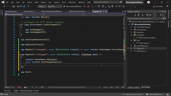171x96 pixels.
Task: Open Properties wrench icon in Solution Explorer
Action: [x=160, y=15]
